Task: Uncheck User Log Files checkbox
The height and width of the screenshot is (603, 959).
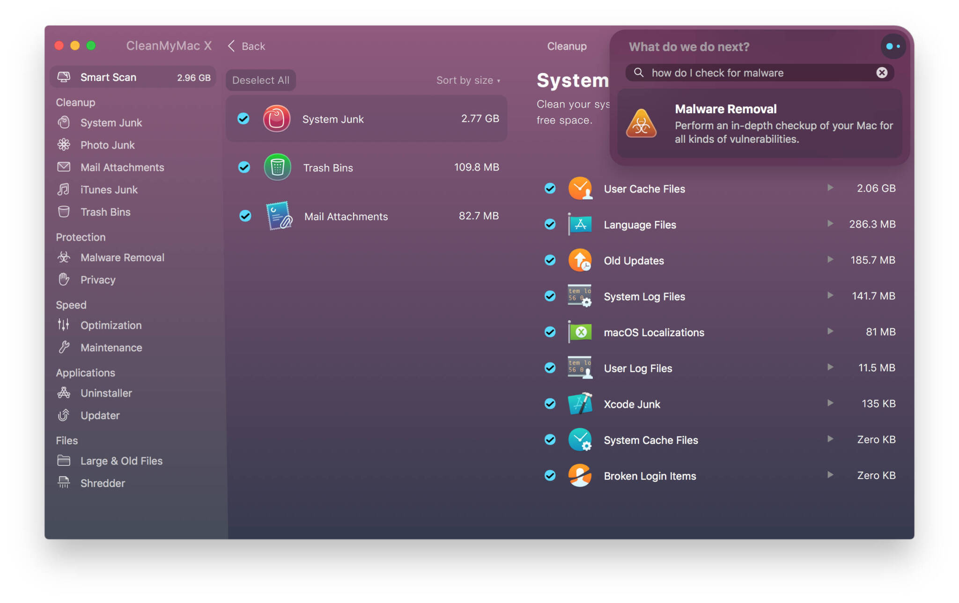Action: click(550, 368)
